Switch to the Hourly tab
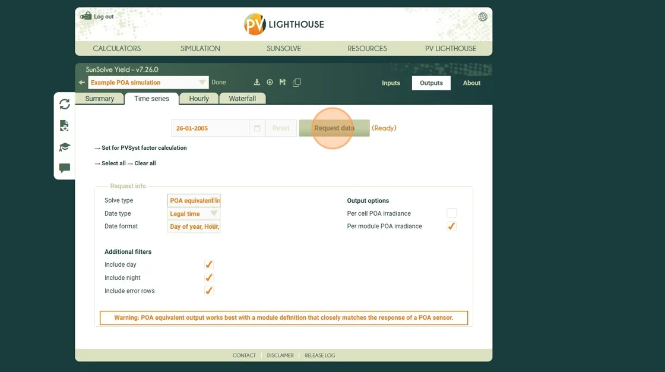The height and width of the screenshot is (372, 665). point(199,99)
